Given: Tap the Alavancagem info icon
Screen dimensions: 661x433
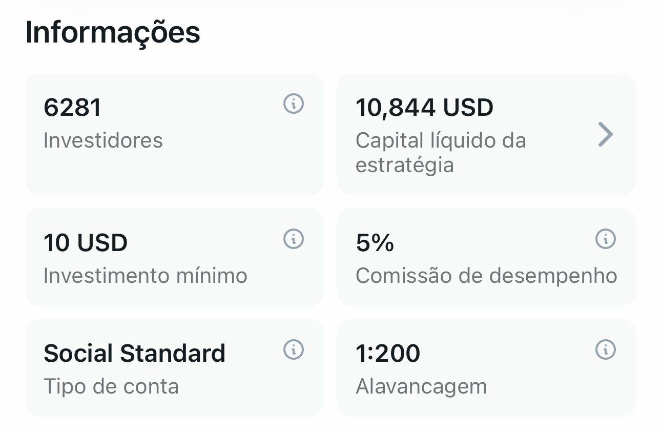Looking at the screenshot, I should coord(605,349).
